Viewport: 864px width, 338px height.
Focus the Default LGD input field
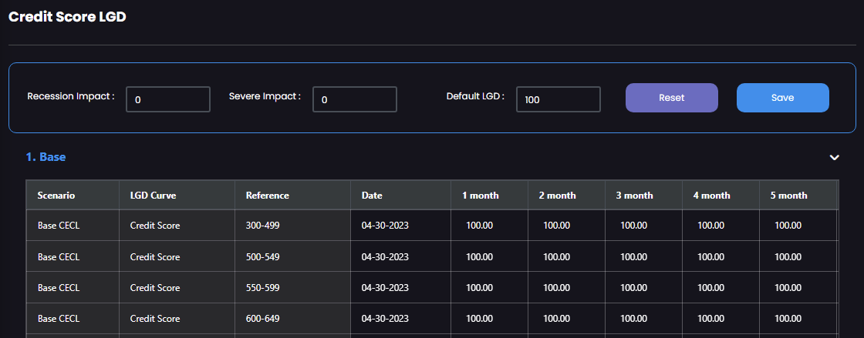pos(559,99)
